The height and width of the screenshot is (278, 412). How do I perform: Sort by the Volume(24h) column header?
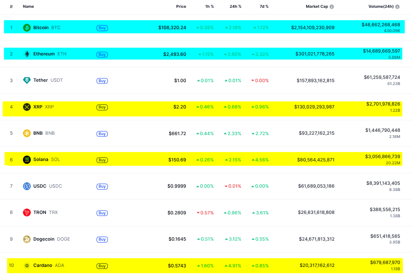coord(381,7)
